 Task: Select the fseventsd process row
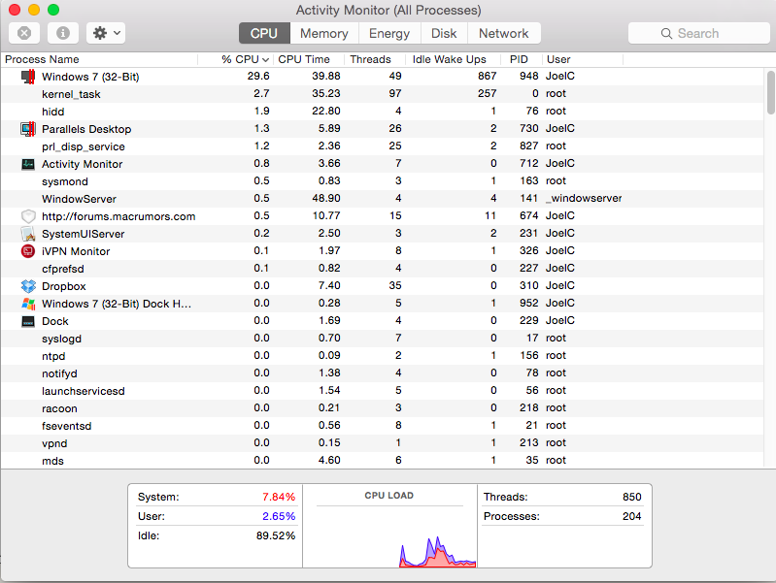[383, 426]
